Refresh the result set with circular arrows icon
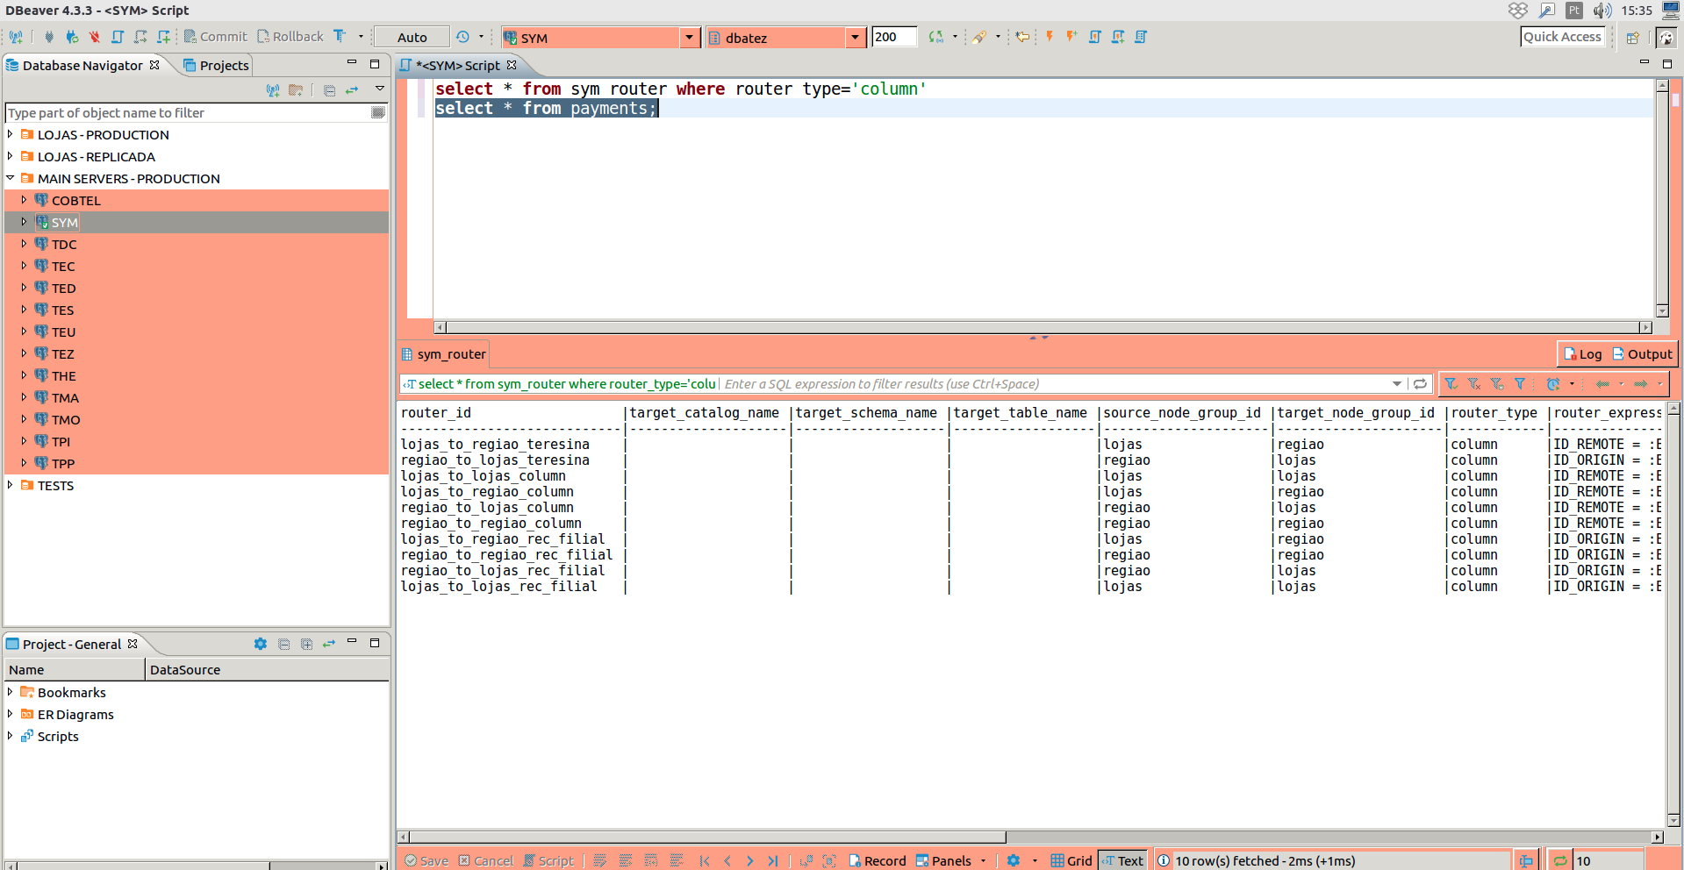This screenshot has height=870, width=1684. [1419, 384]
